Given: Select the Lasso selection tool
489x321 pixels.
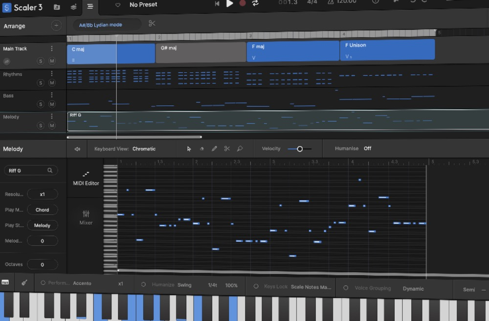Looking at the screenshot, I should point(240,148).
